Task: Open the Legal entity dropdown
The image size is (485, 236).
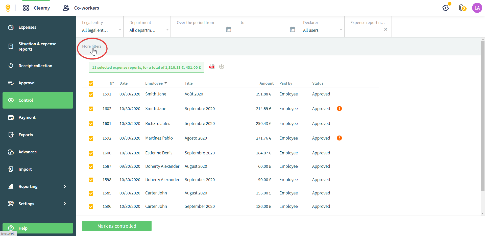Action: pyautogui.click(x=100, y=27)
